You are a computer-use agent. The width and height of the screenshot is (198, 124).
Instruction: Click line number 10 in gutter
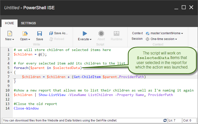[x=8, y=90]
